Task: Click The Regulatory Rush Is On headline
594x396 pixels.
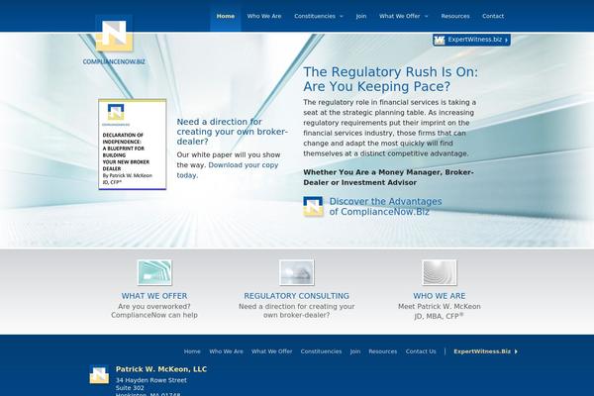Action: (x=391, y=79)
